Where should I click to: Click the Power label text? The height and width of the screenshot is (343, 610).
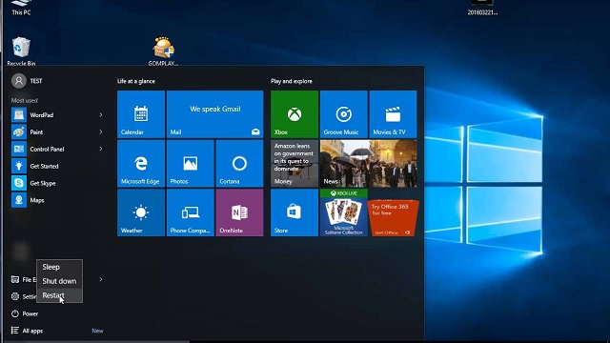click(30, 313)
